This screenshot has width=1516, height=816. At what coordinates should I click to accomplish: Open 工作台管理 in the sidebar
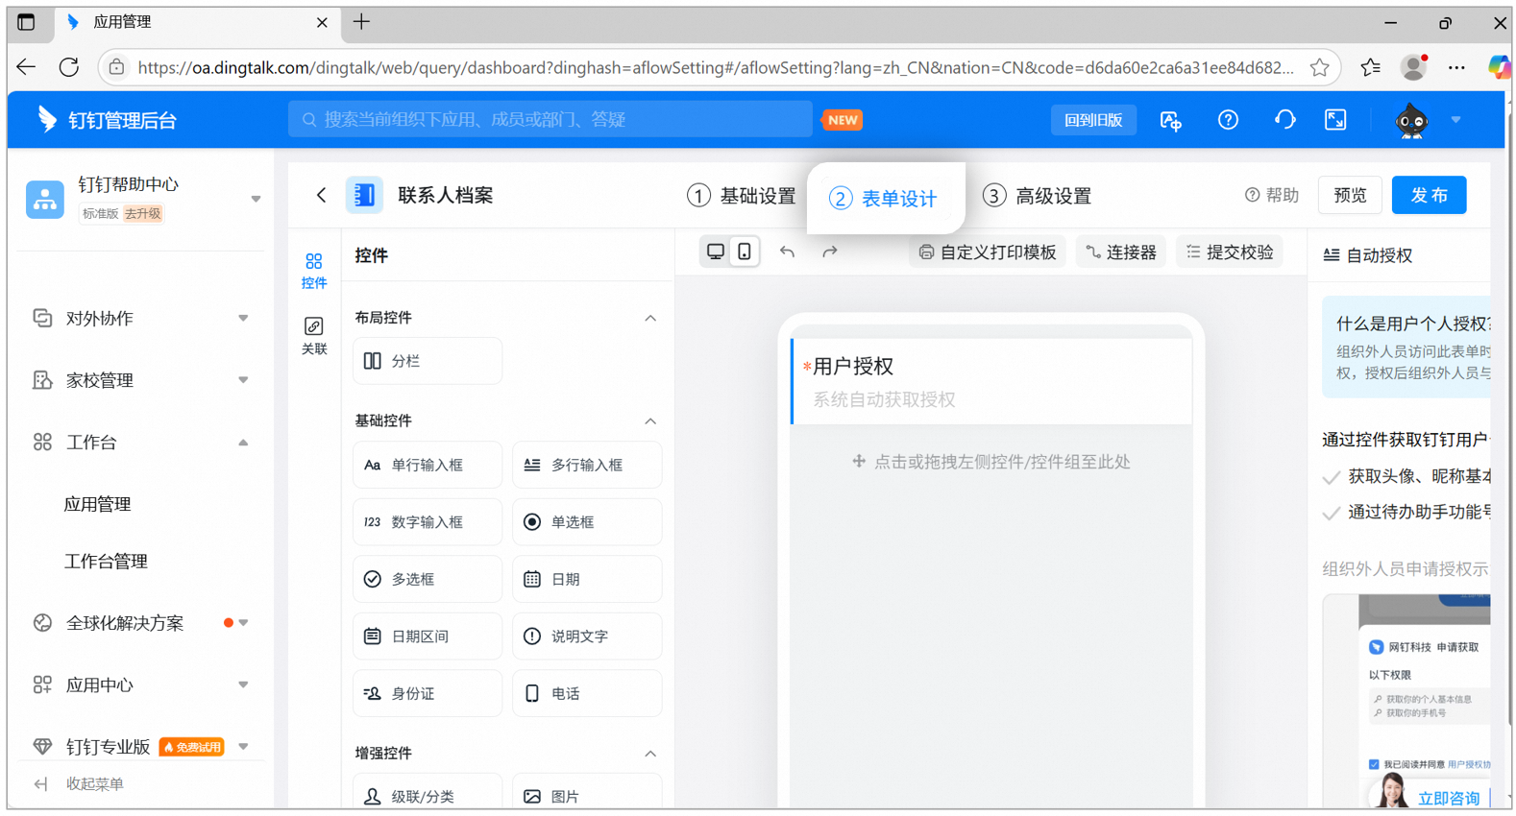(106, 562)
